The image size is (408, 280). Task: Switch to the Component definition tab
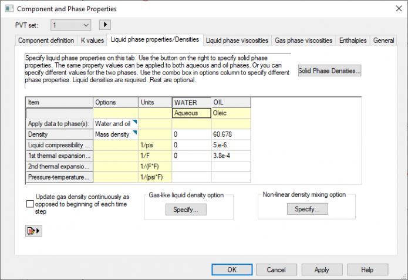pyautogui.click(x=46, y=41)
